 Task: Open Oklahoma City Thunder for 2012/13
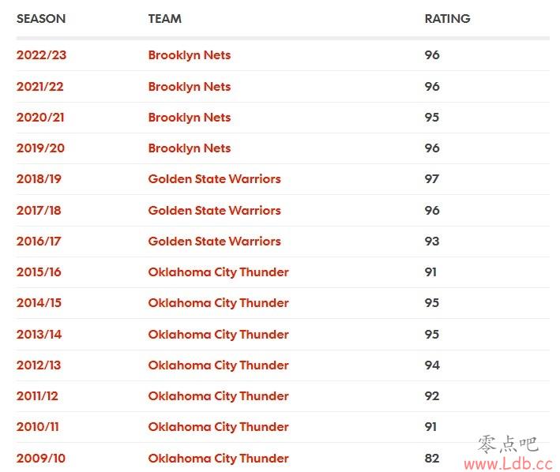218,365
